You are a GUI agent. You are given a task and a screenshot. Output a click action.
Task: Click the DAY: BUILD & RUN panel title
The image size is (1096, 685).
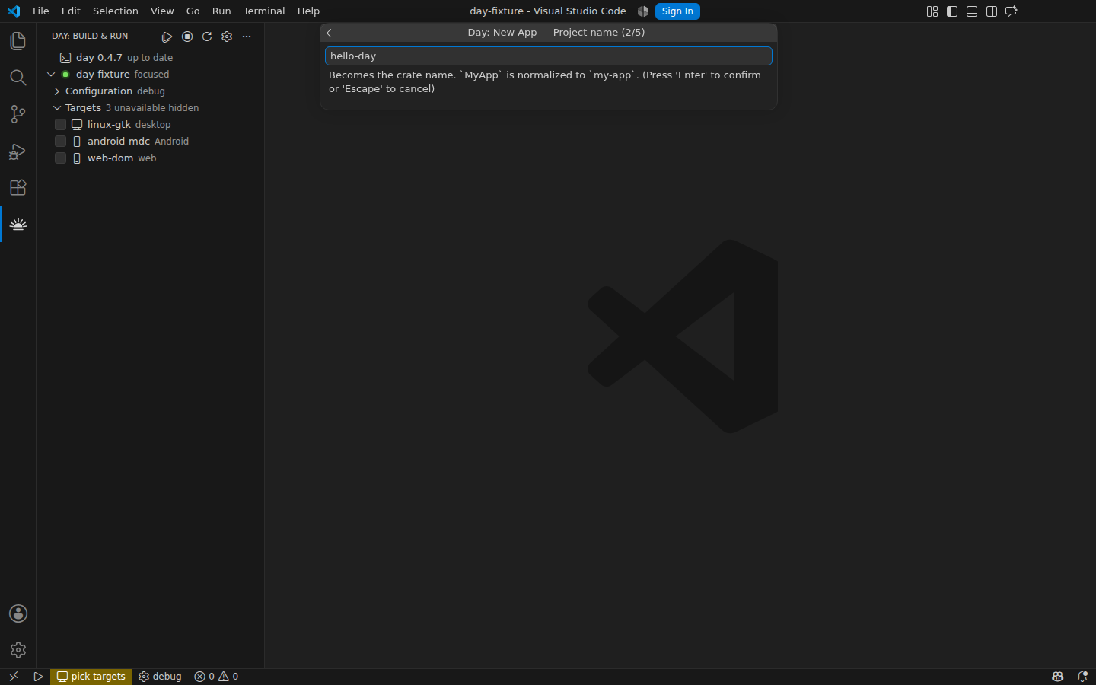click(x=90, y=37)
